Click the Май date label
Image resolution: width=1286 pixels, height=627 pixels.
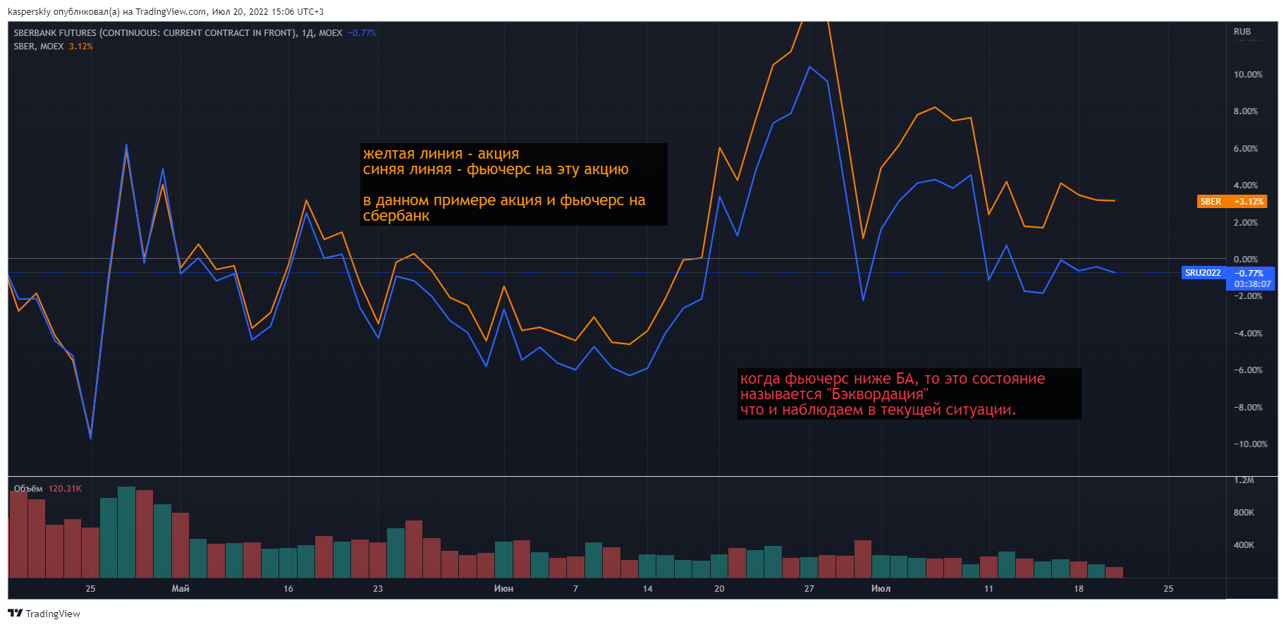coord(180,589)
